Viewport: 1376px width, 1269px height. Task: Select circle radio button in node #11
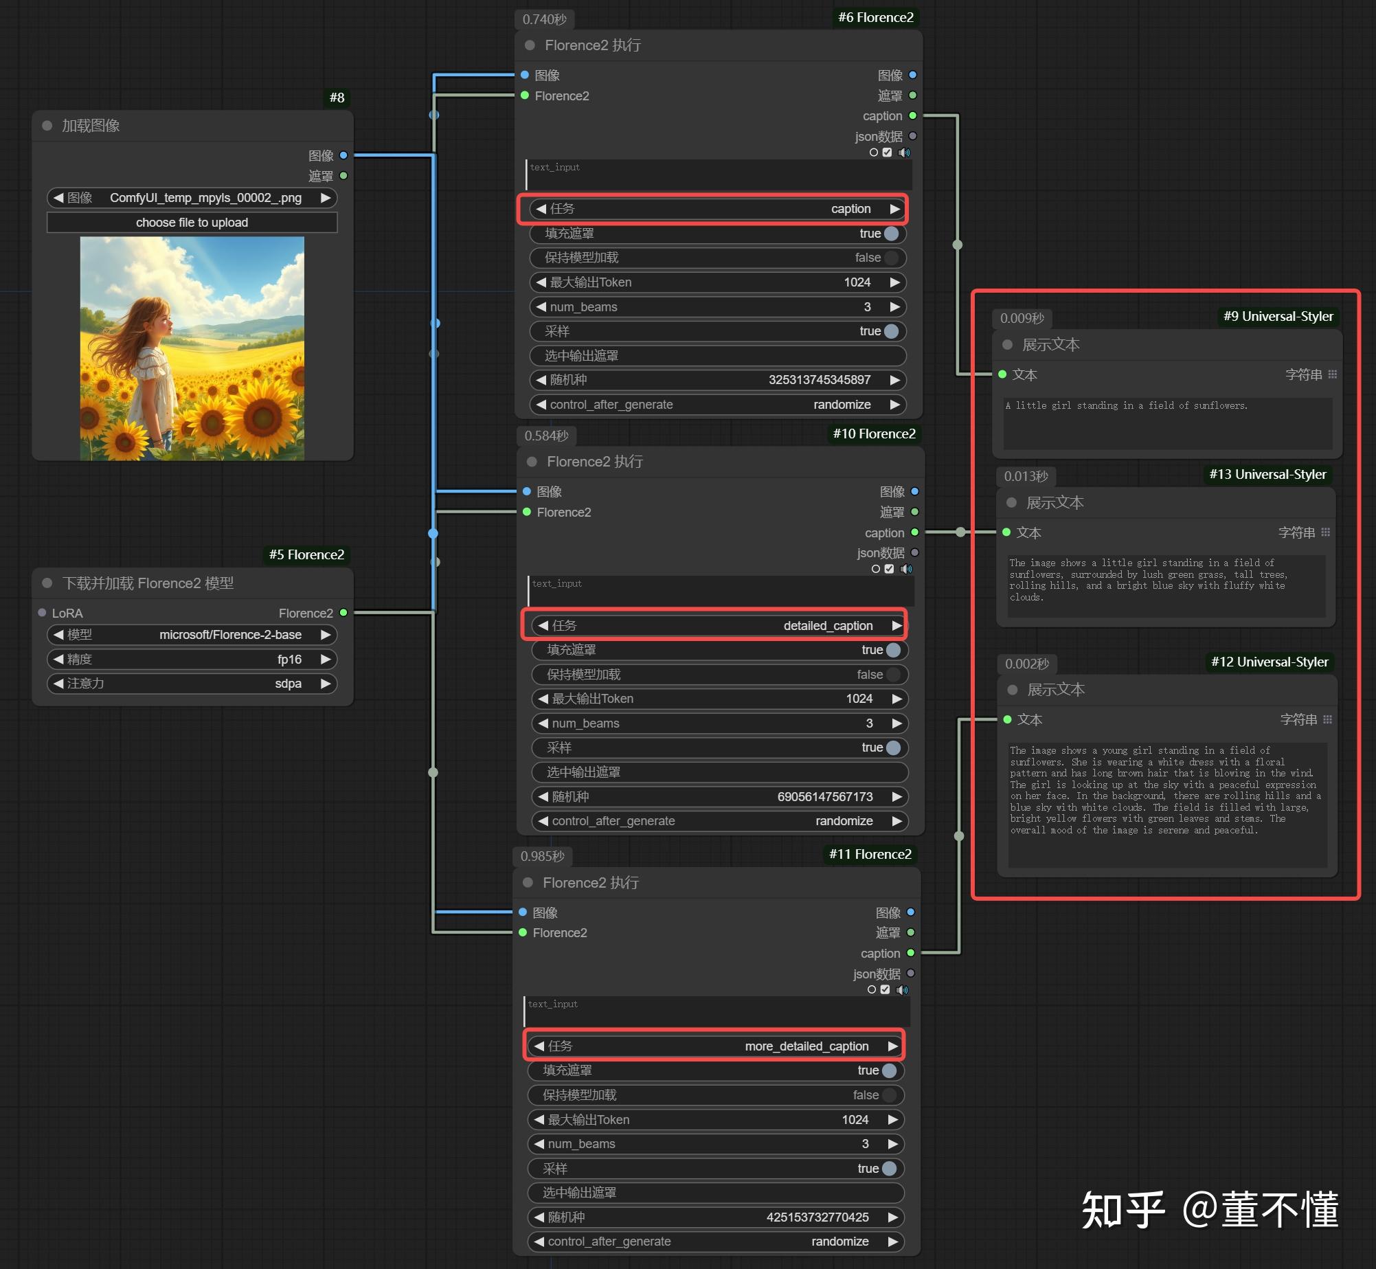coord(872,990)
